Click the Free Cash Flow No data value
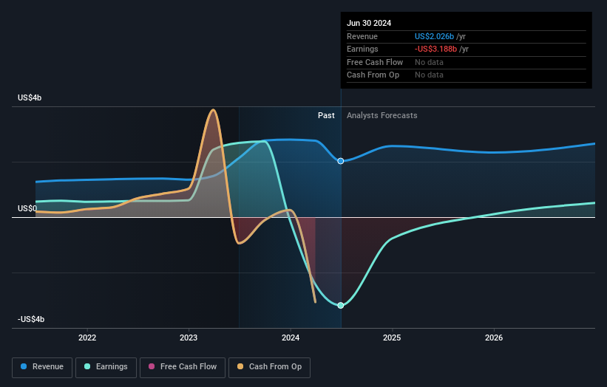 429,62
